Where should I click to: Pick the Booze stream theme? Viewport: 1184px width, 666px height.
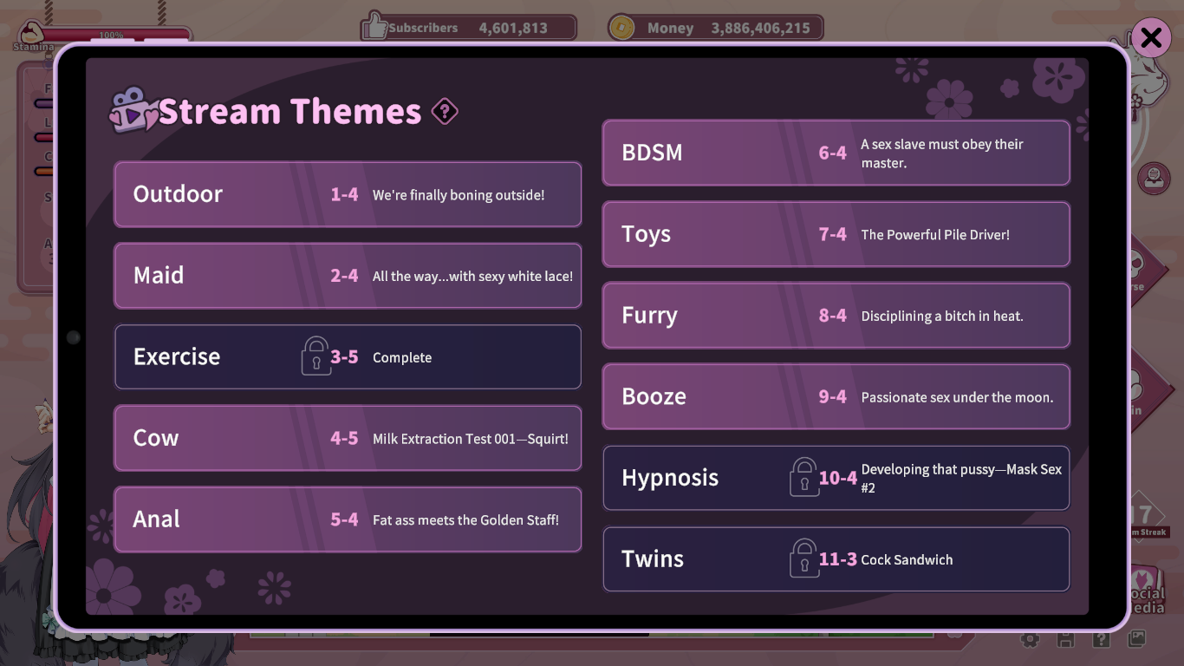[x=836, y=397]
